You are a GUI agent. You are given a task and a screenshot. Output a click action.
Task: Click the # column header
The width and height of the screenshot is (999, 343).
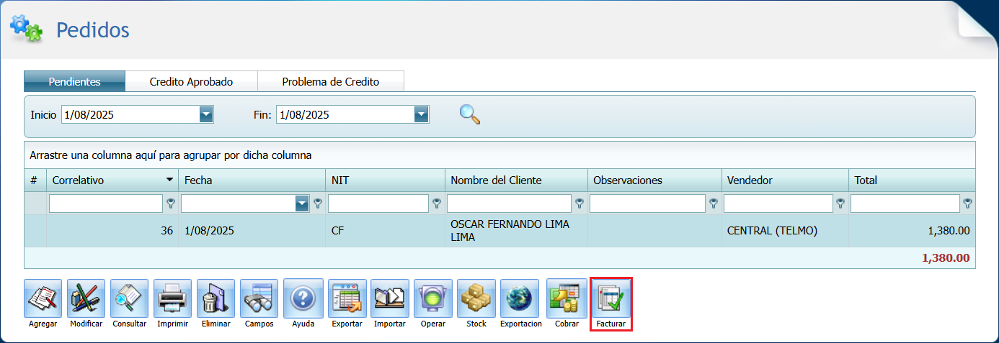pyautogui.click(x=35, y=180)
